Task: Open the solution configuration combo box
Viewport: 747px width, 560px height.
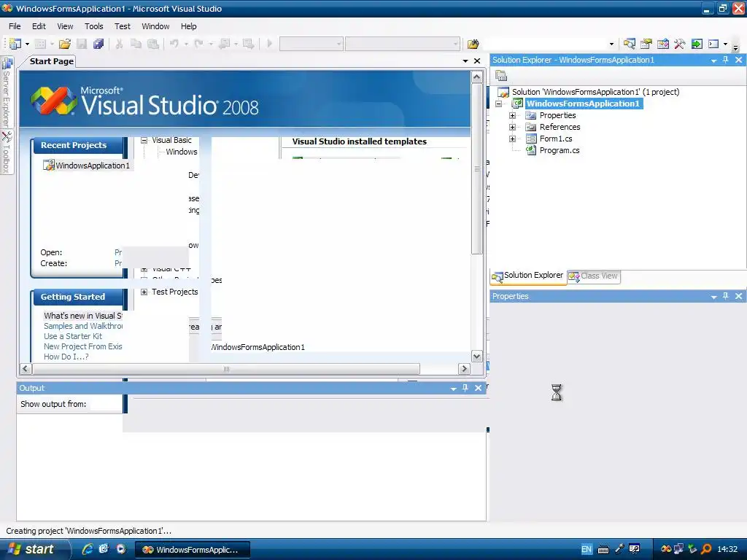Action: click(x=311, y=44)
